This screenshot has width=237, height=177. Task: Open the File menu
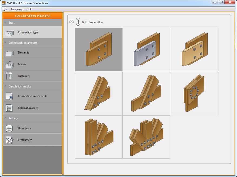pyautogui.click(x=5, y=9)
